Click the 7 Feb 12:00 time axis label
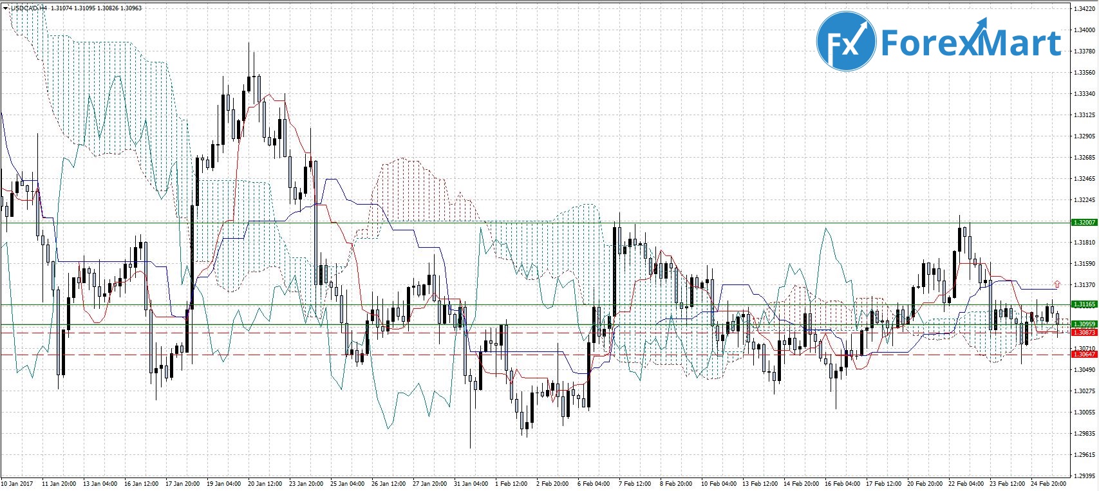 pyautogui.click(x=635, y=484)
